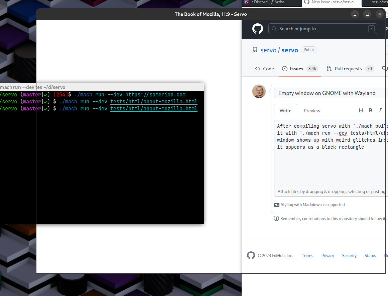388x296 pixels.
Task: Apply bold formatting with the B icon
Action: click(x=370, y=110)
